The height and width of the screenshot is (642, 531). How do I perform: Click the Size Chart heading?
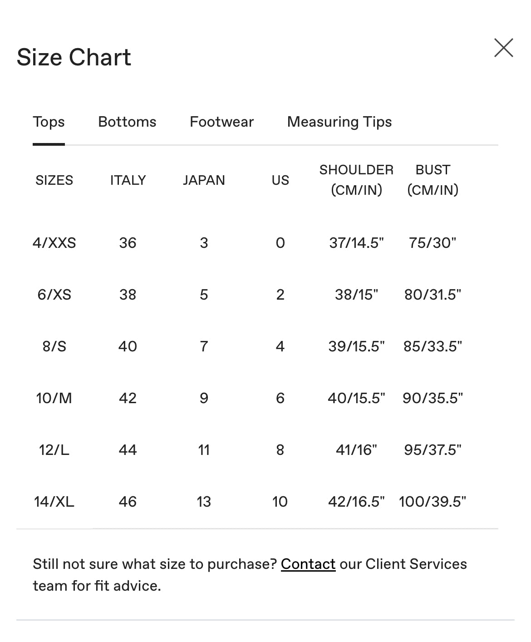[x=74, y=58]
